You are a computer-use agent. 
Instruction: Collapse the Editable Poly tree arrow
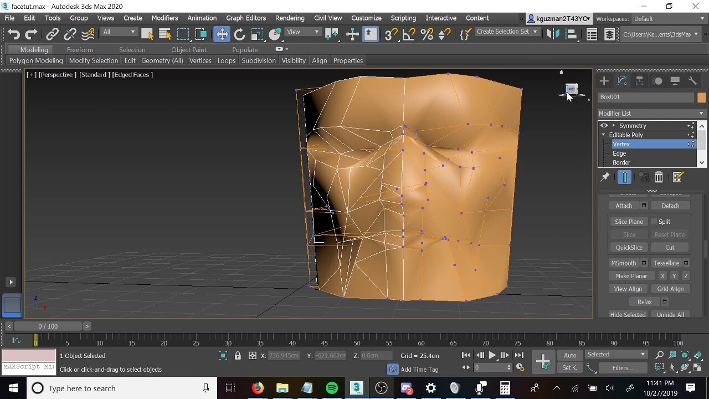click(604, 135)
